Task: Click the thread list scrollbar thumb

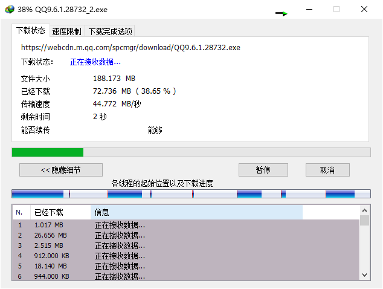Action: click(364, 220)
